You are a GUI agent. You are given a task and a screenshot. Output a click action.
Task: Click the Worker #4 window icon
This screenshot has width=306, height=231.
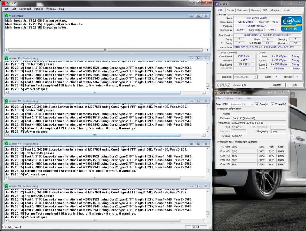[x=6, y=186]
